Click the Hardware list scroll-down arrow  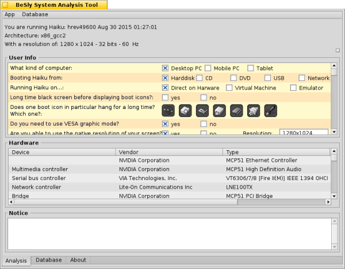click(333, 196)
